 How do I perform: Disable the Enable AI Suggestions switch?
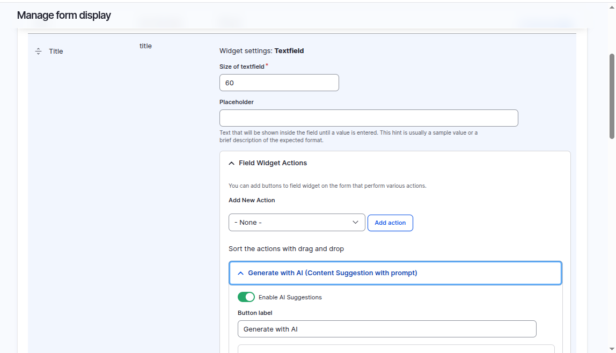point(246,297)
